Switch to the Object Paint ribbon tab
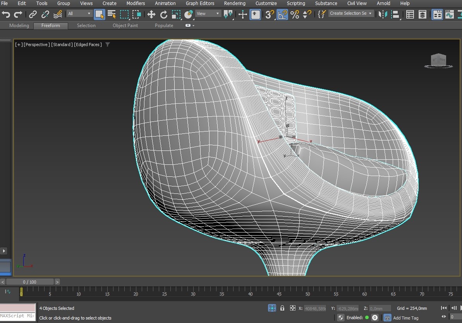The image size is (462, 323). point(125,26)
